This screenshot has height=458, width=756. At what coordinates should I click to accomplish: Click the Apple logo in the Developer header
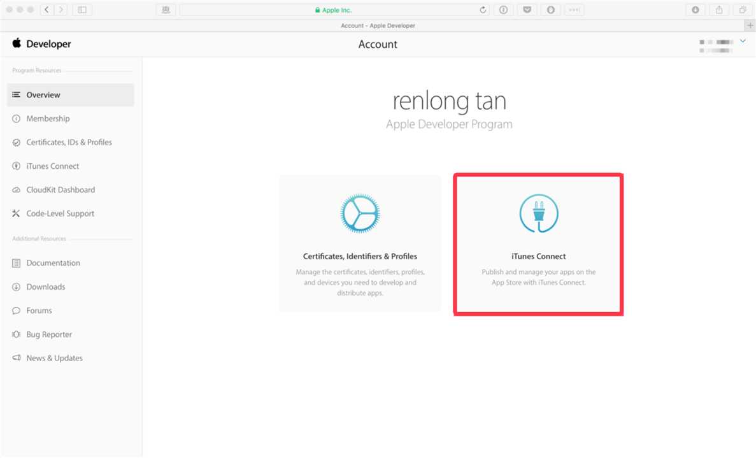pos(17,43)
